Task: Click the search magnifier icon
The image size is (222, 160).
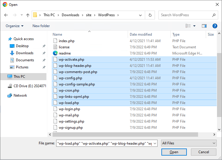Action: [x=214, y=15]
